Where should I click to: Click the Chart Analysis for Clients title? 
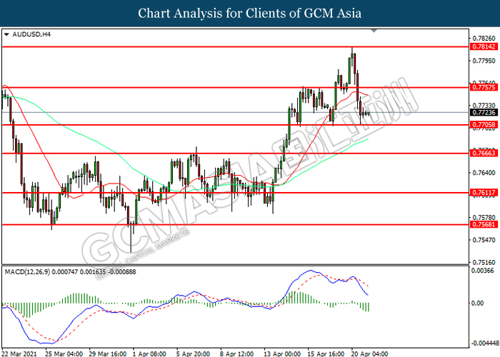[x=250, y=14]
